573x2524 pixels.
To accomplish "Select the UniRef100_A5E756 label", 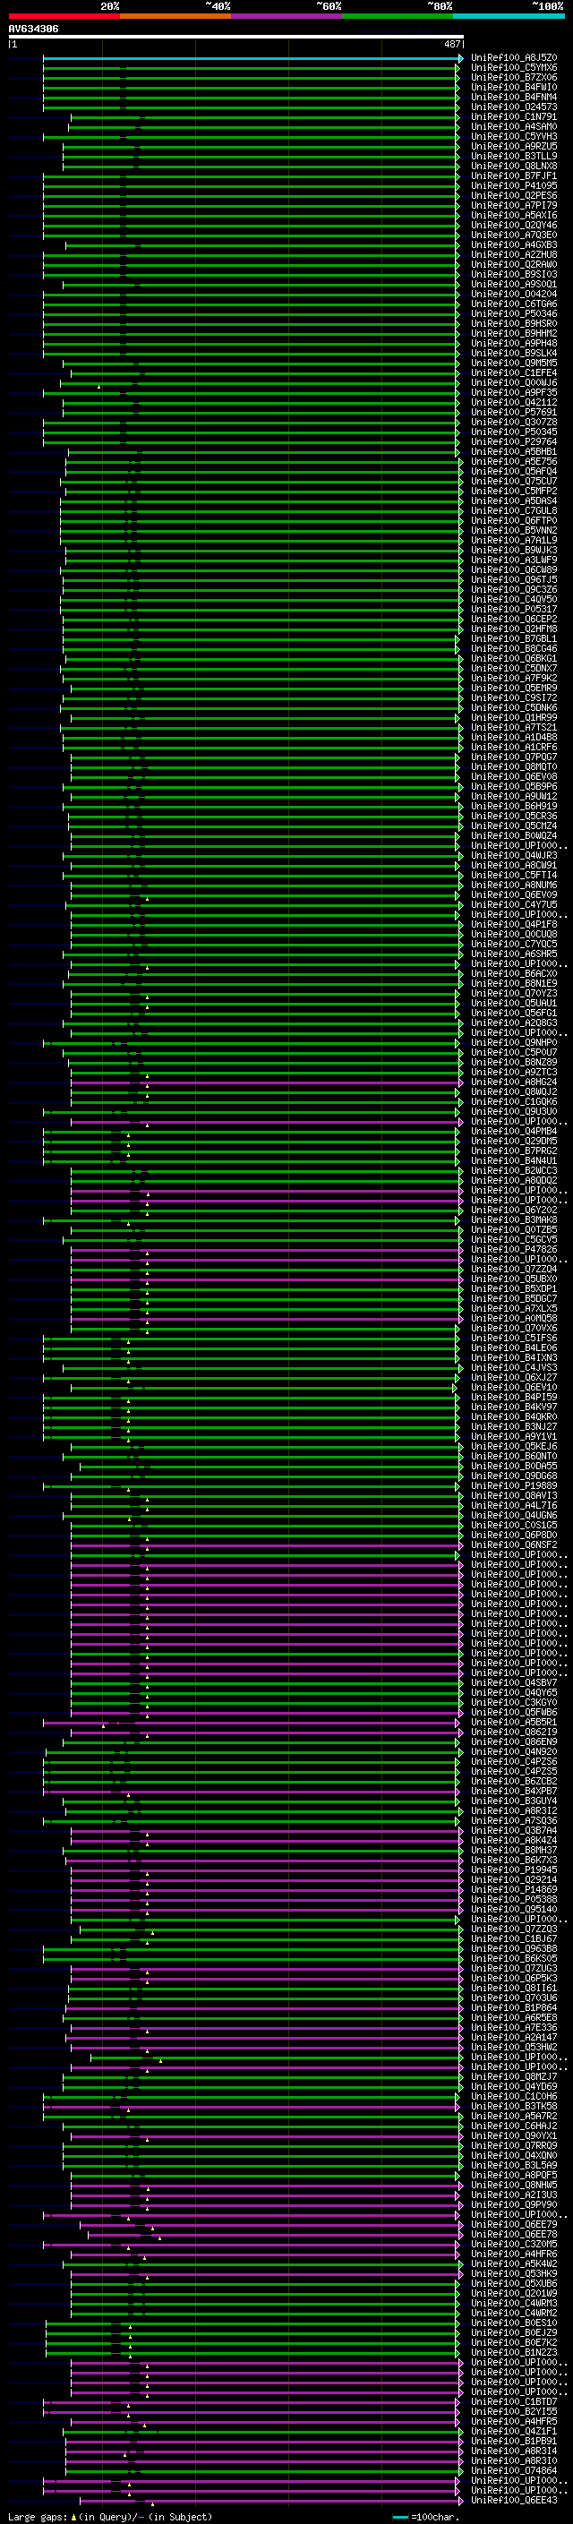I will click(514, 461).
